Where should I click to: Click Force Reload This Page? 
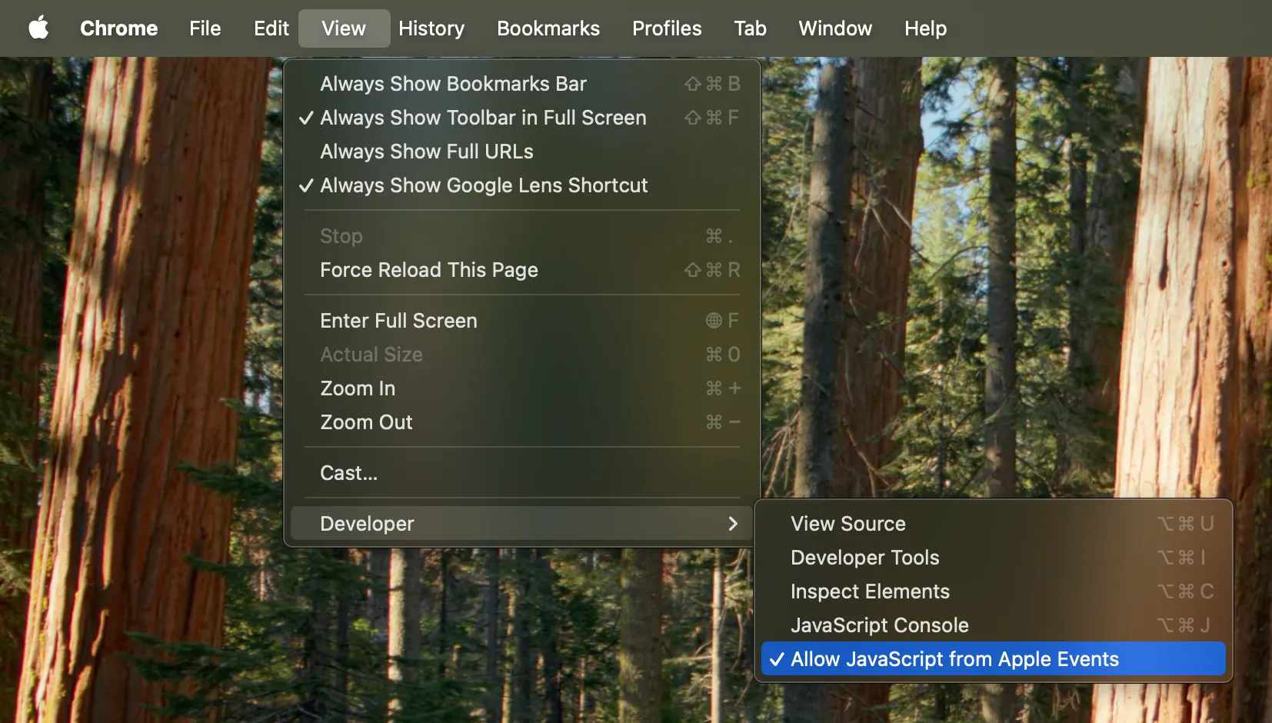tap(428, 270)
